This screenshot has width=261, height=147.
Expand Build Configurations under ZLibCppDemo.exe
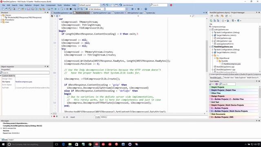tap(212, 33)
